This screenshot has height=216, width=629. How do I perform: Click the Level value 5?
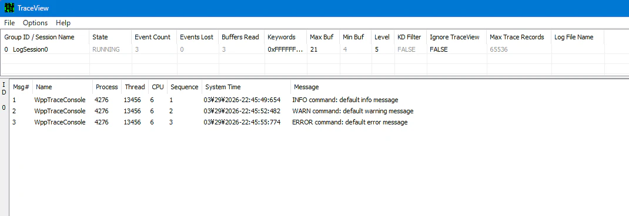pyautogui.click(x=376, y=49)
